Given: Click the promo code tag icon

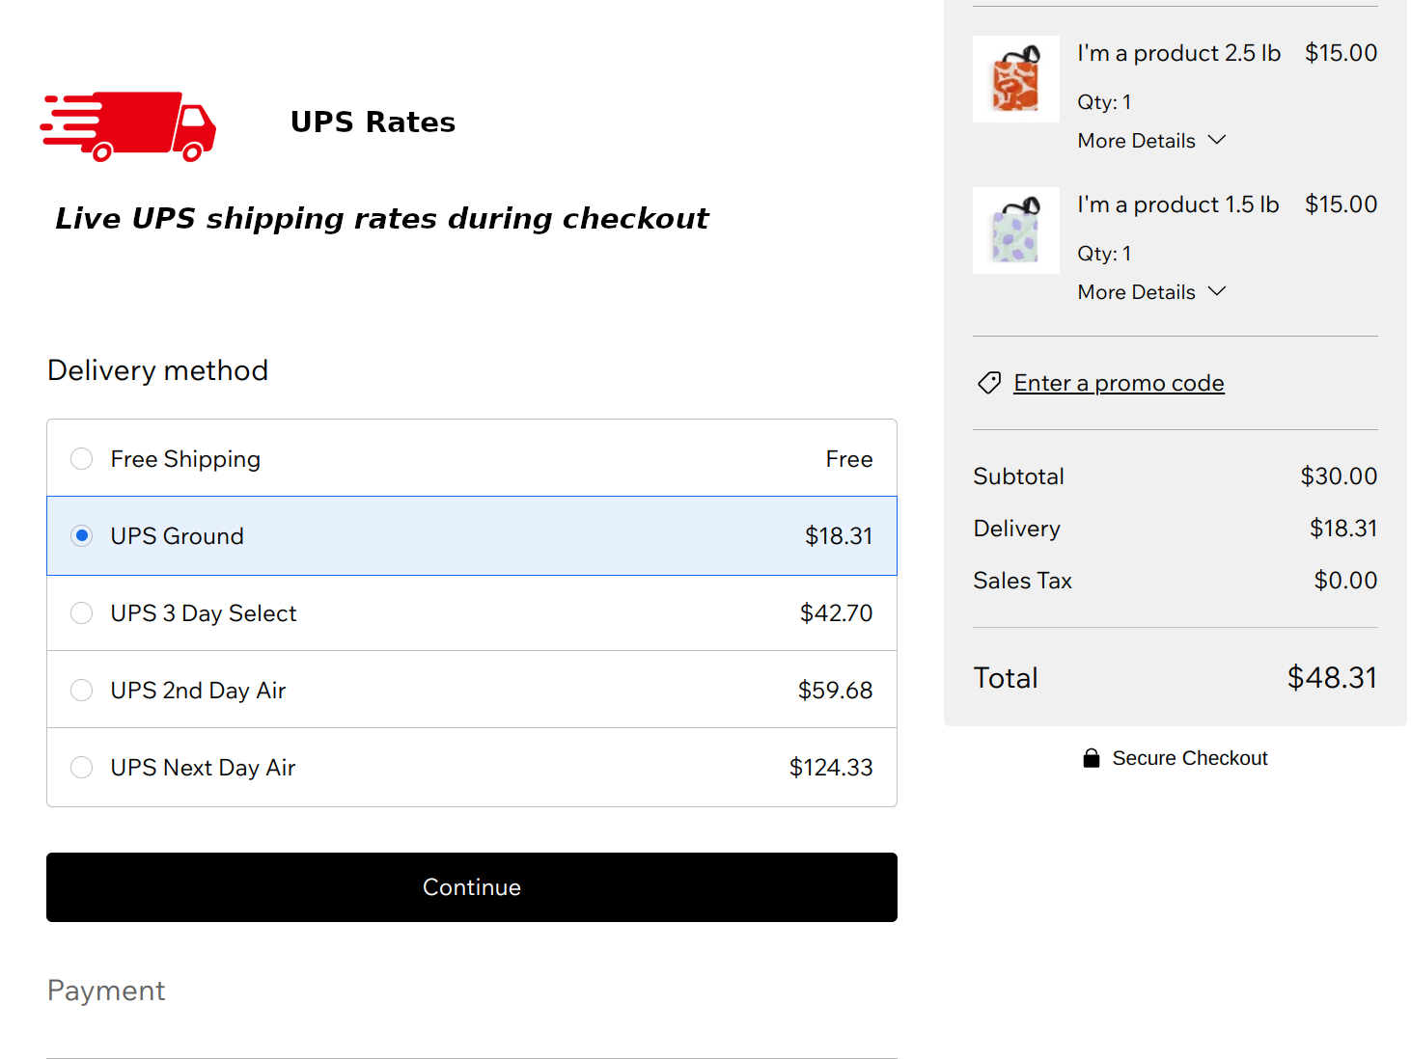Looking at the screenshot, I should [989, 383].
